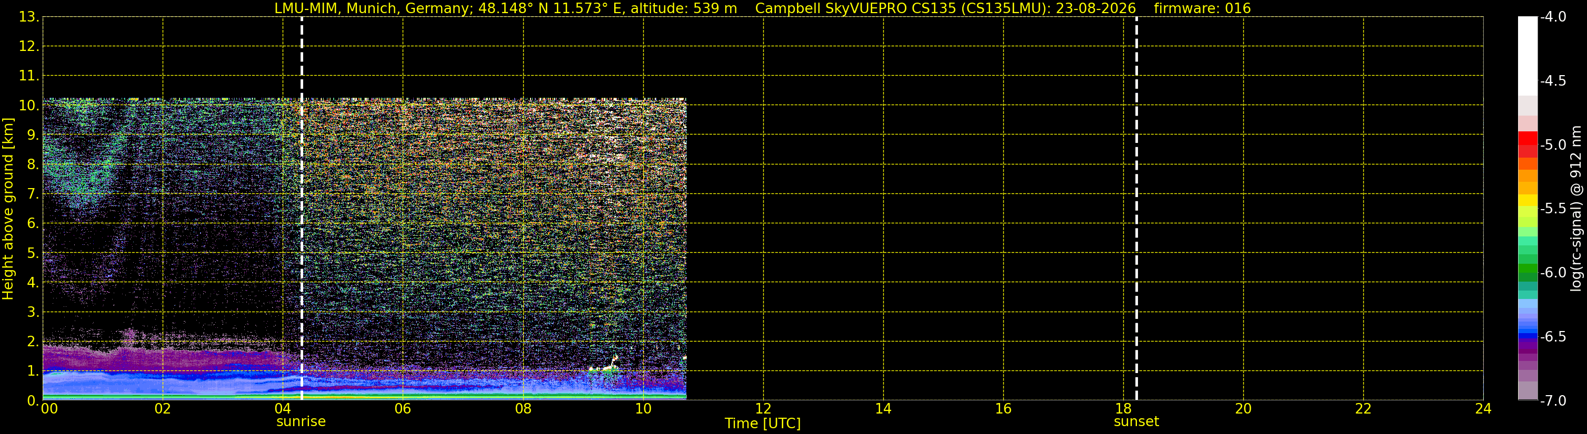Click the 10 tick on the time axis

[x=643, y=409]
